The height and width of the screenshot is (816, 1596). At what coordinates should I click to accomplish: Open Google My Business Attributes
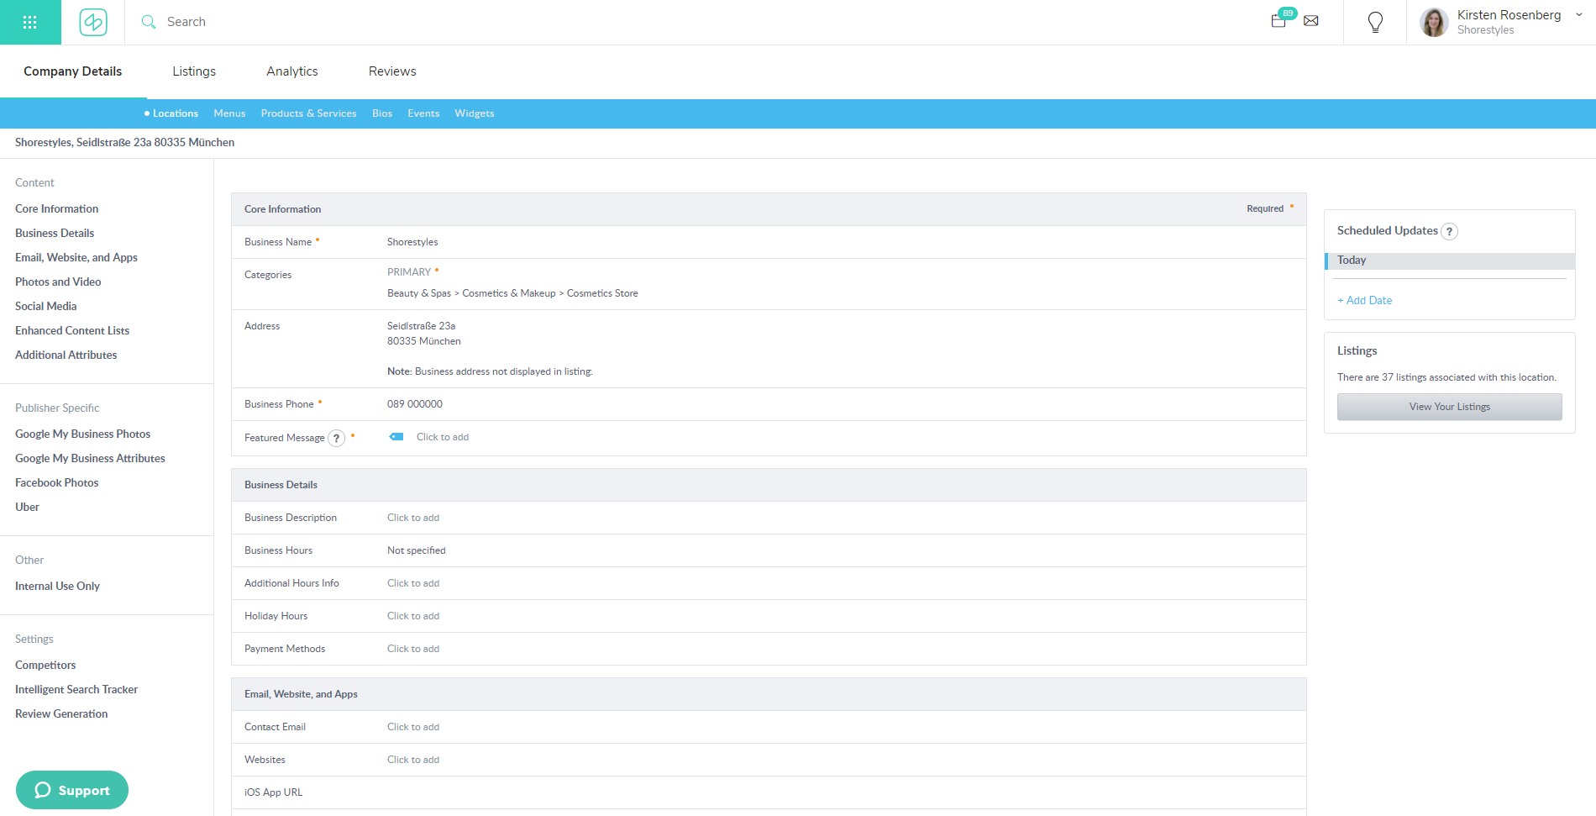click(x=90, y=458)
